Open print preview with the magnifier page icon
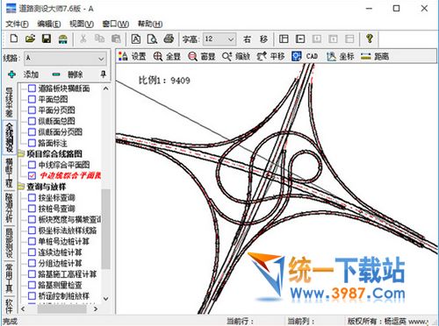Screen dimensions: 439x326 coord(152,39)
